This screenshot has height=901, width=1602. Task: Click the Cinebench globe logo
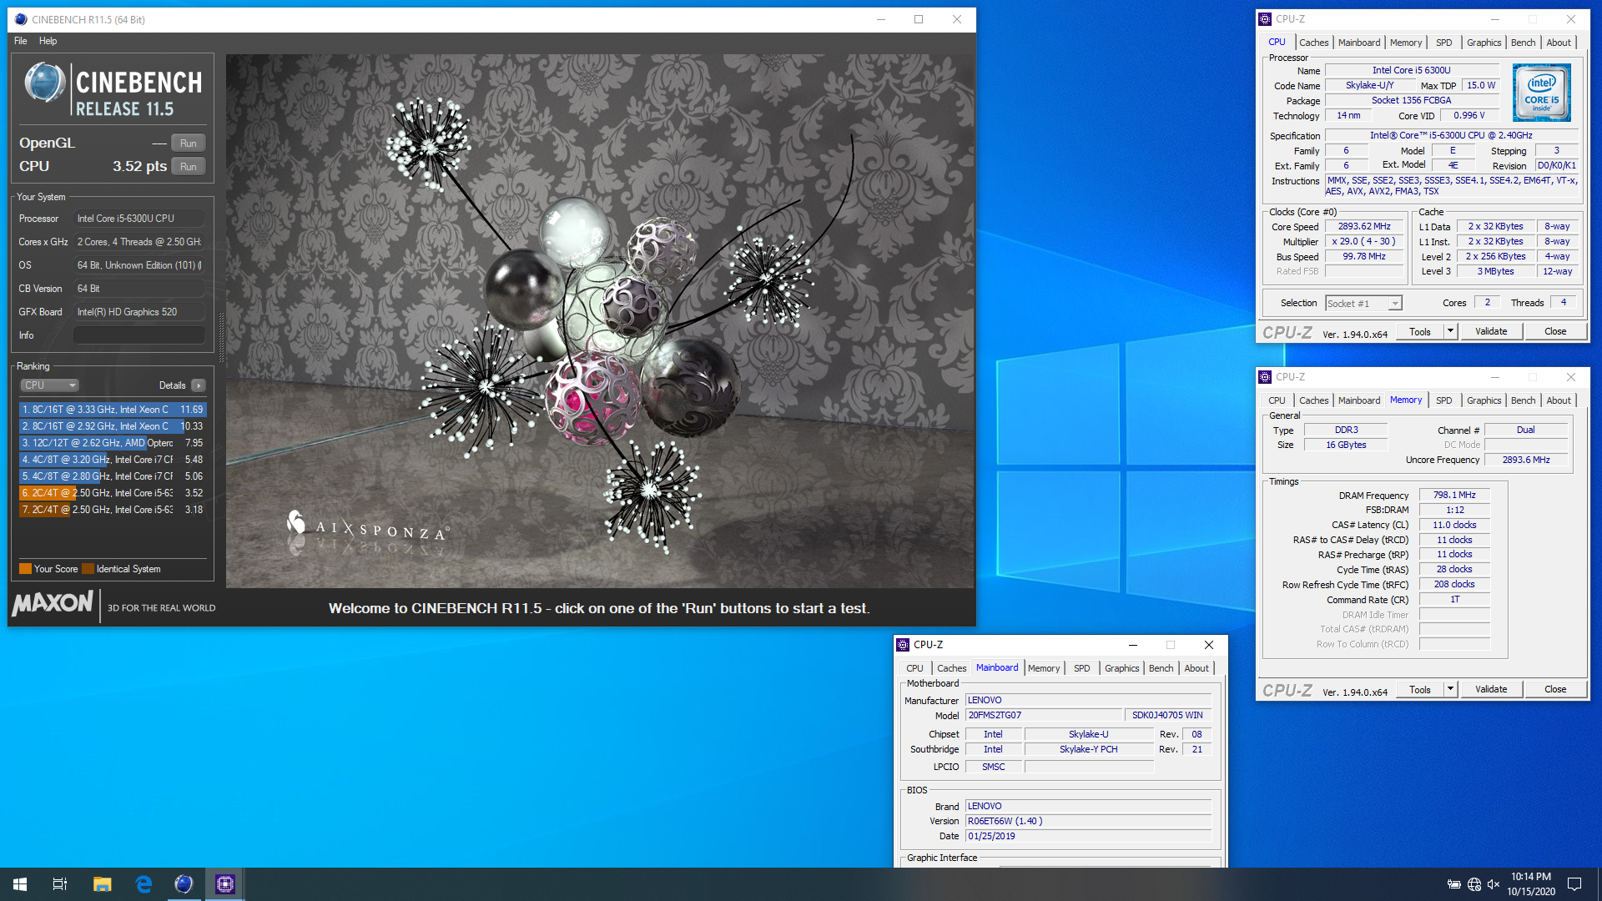pyautogui.click(x=44, y=83)
